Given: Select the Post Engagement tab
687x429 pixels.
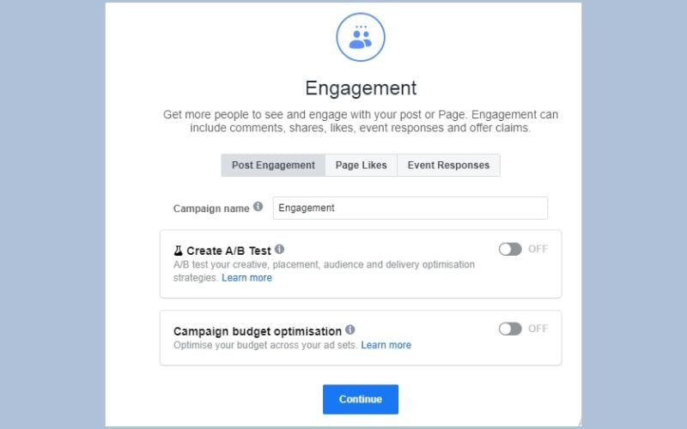Looking at the screenshot, I should 273,166.
